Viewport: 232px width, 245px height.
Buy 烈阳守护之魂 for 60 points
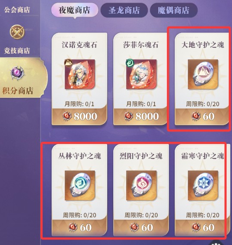[x=141, y=227]
